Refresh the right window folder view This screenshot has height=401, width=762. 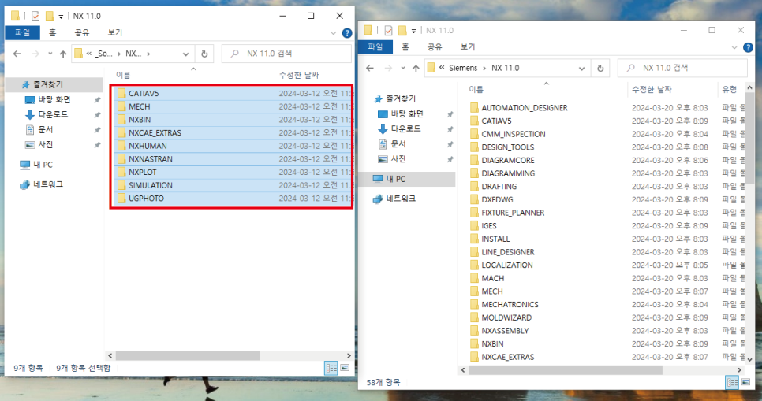click(600, 69)
